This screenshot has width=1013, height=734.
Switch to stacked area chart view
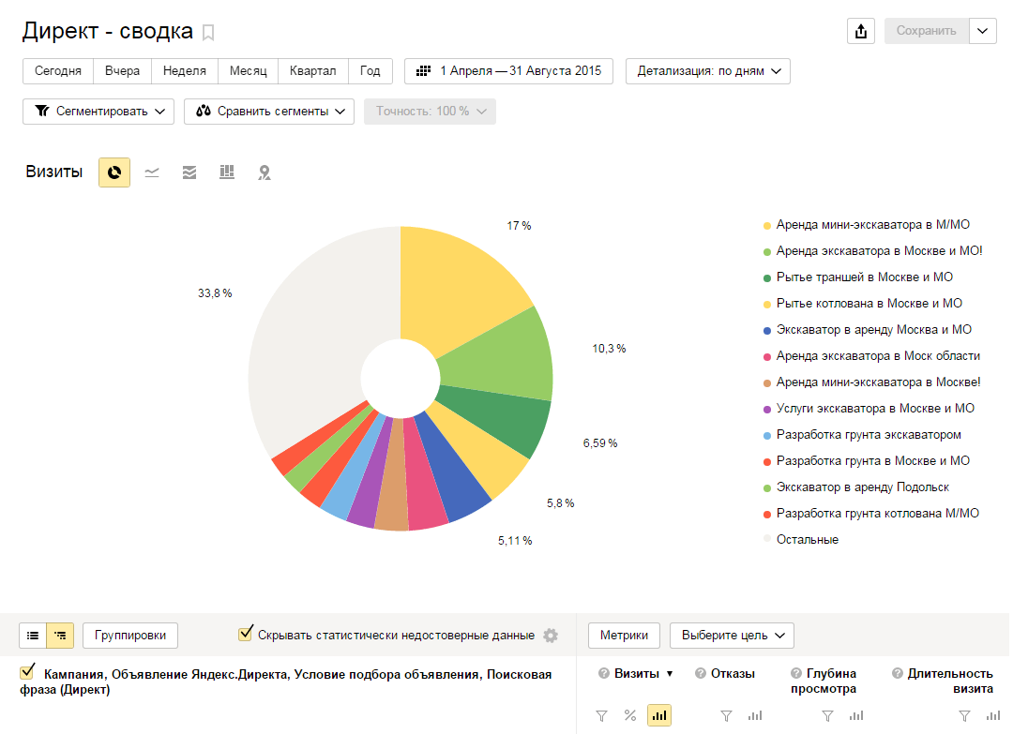(x=189, y=172)
